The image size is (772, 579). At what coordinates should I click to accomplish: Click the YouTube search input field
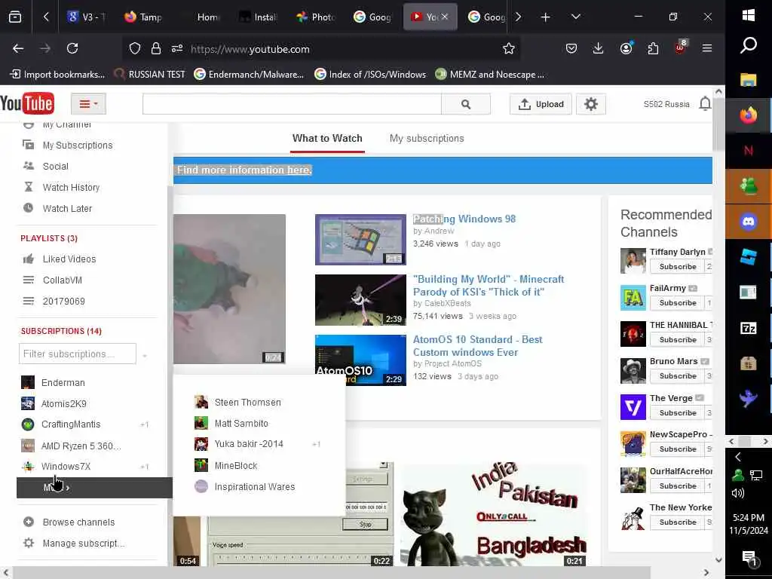[x=292, y=104]
